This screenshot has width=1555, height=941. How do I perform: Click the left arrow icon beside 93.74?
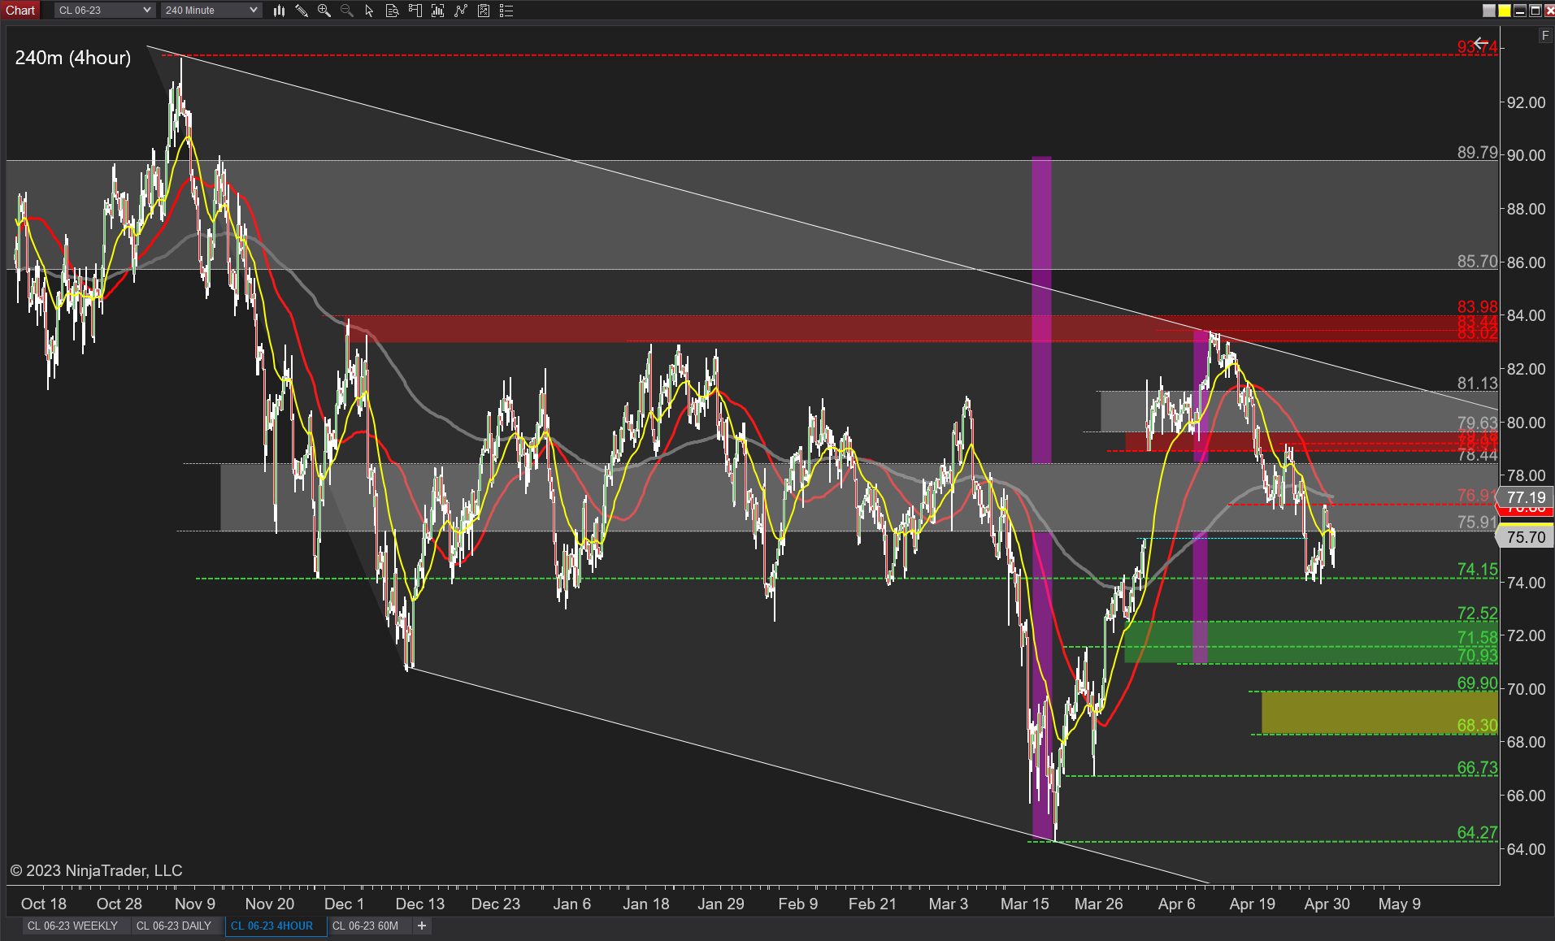[x=1481, y=42]
